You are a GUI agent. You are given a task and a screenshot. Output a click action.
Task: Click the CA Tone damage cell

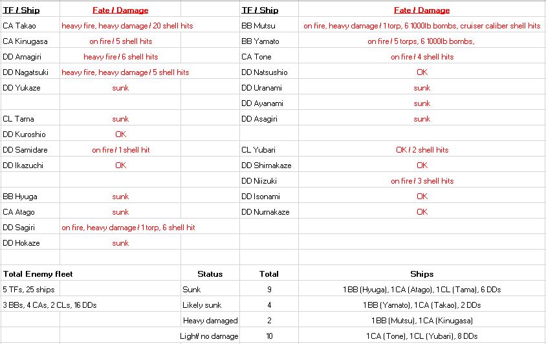pyautogui.click(x=422, y=57)
